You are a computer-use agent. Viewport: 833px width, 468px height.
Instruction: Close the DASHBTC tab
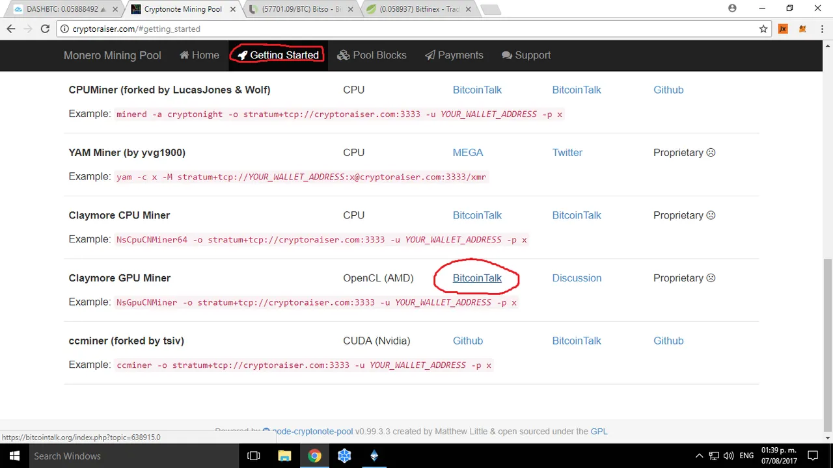click(116, 9)
